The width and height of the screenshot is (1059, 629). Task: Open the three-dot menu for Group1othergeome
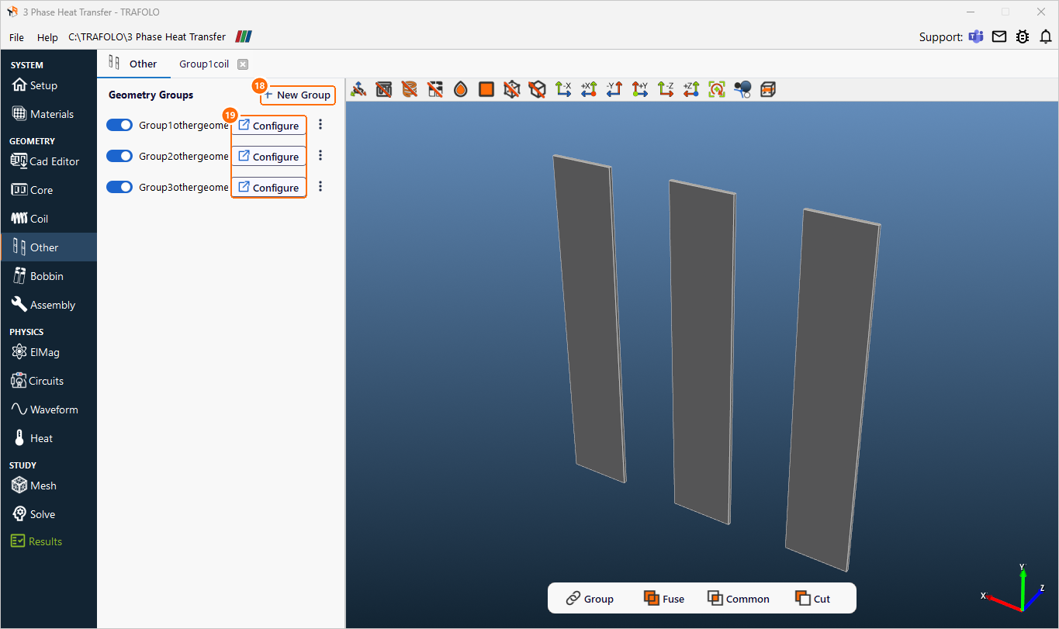point(320,125)
